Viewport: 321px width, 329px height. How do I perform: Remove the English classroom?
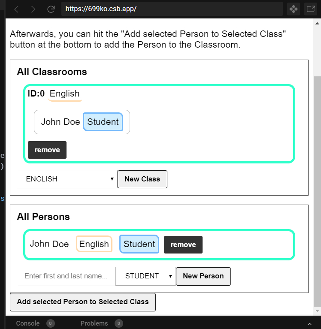pos(47,150)
